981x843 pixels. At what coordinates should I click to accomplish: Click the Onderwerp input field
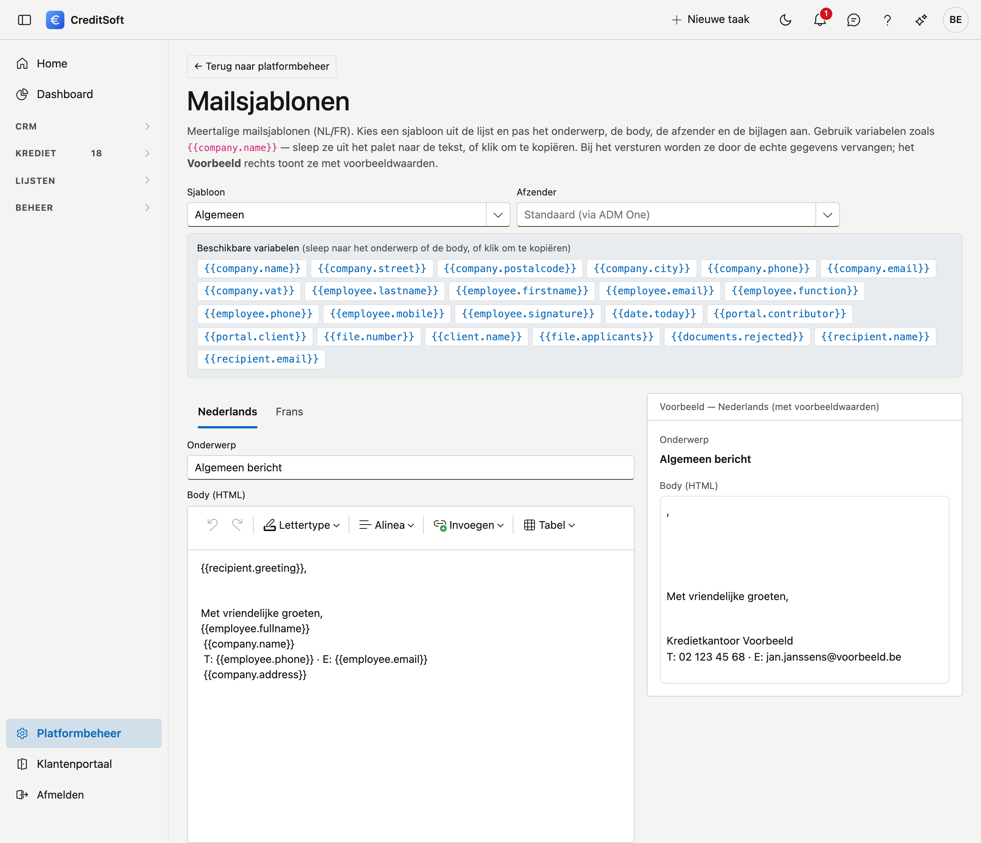point(410,467)
